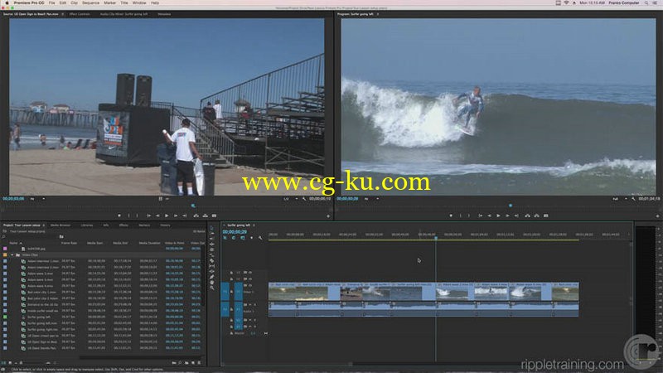Select the Selection tool in Tools panel
The width and height of the screenshot is (663, 373).
tap(212, 227)
